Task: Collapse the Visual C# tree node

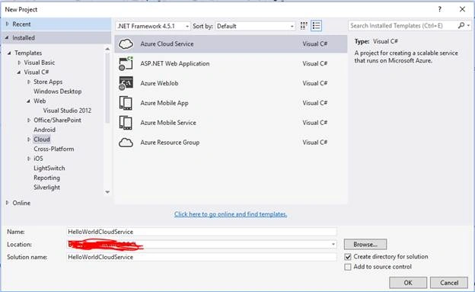Action: tap(19, 72)
